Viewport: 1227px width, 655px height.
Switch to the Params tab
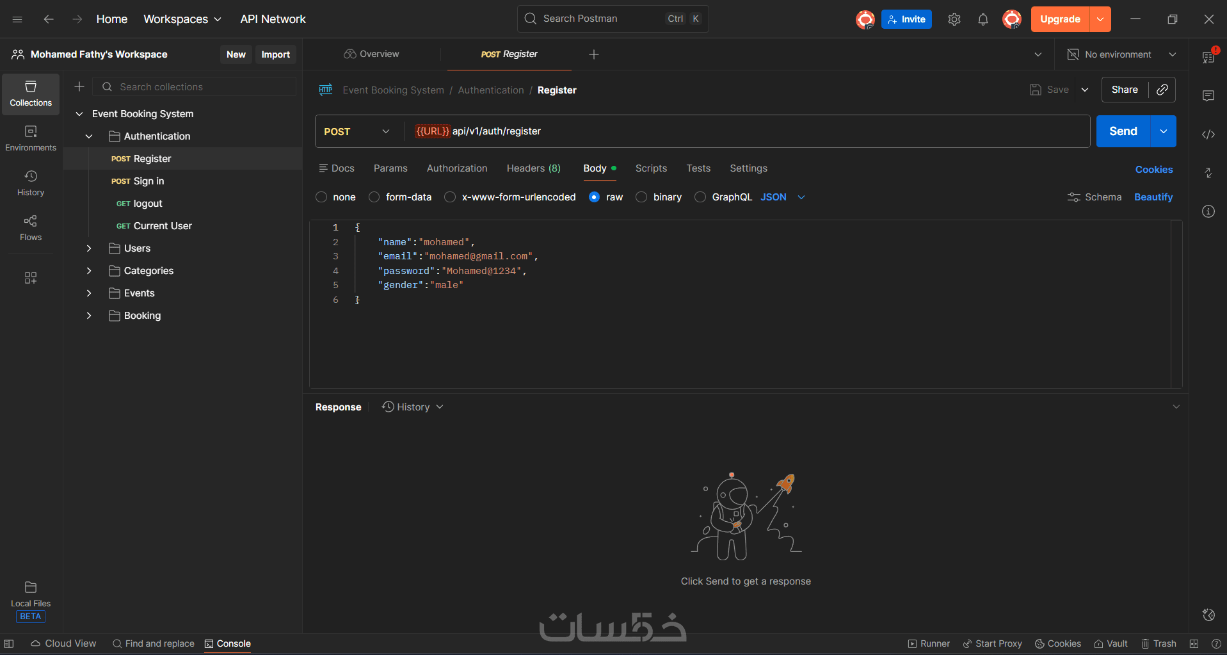390,168
